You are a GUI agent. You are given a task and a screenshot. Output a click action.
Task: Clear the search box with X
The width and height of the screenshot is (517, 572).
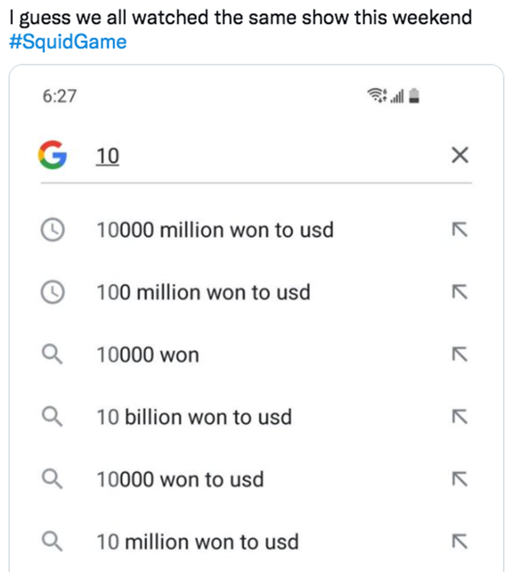[460, 155]
